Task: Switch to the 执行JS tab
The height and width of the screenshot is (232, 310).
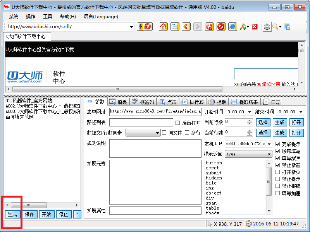Action: click(193, 102)
